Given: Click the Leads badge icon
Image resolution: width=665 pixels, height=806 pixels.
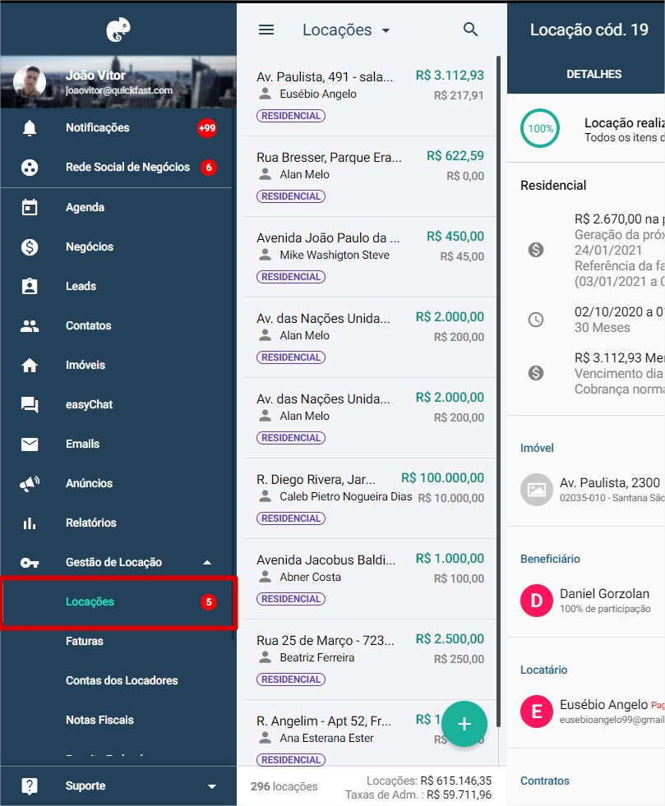Looking at the screenshot, I should (x=30, y=286).
